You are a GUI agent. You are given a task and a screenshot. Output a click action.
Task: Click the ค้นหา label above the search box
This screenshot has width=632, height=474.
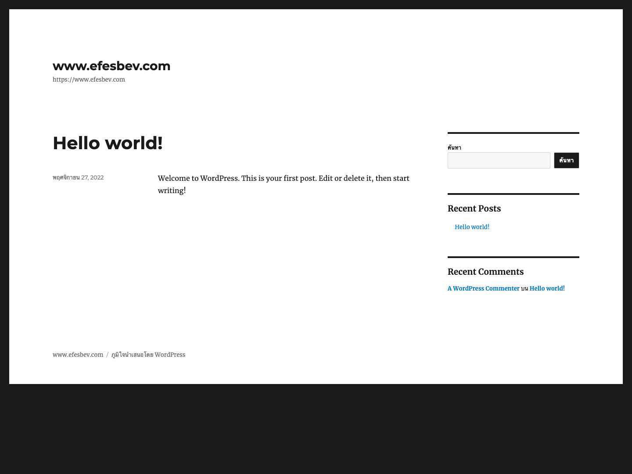454,147
